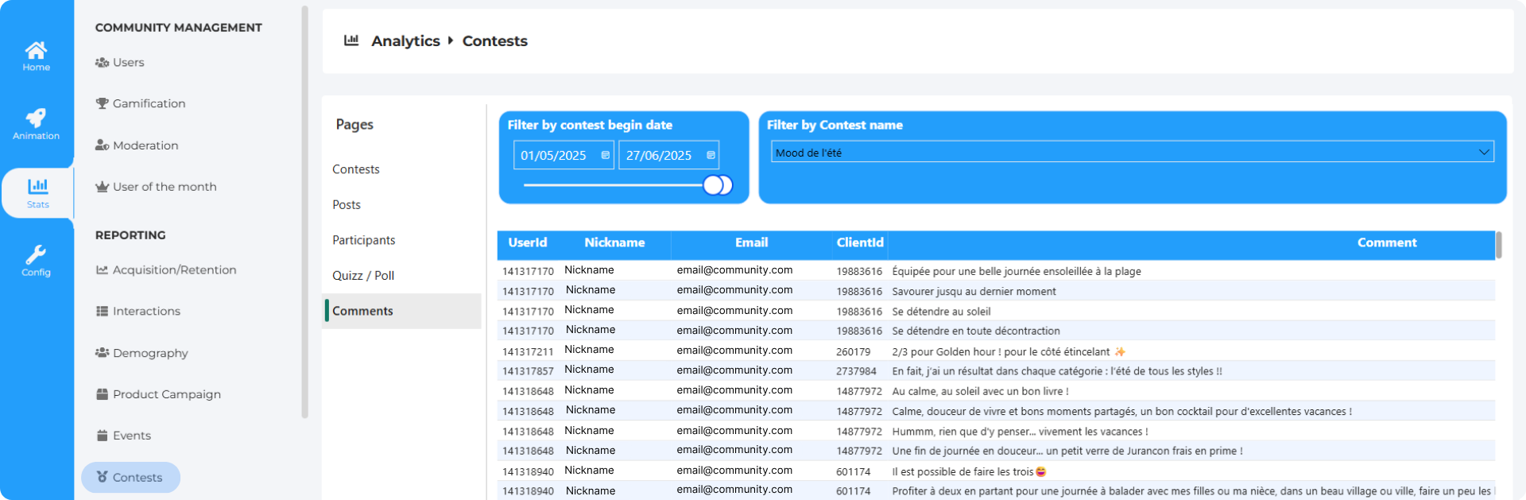Open the Animation rocket icon
1526x500 pixels.
36,124
